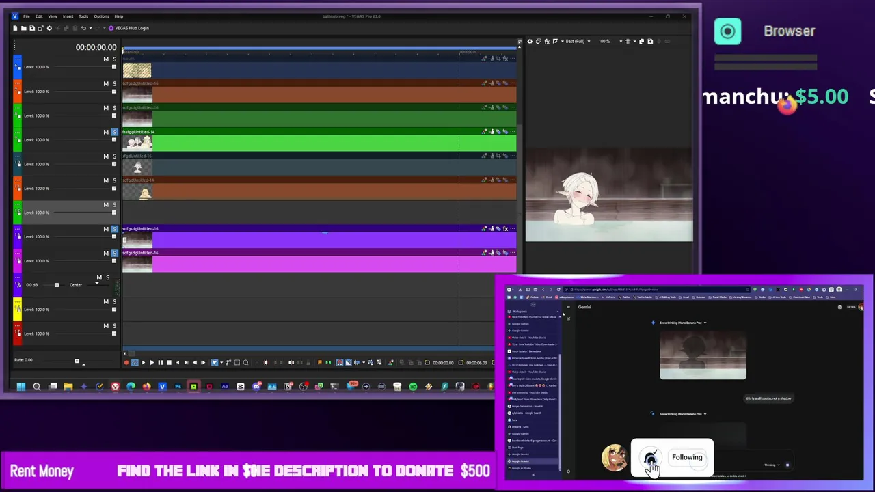Screen dimensions: 875x492
Task: Select the Zoom magnifier tool
Action: (245, 363)
